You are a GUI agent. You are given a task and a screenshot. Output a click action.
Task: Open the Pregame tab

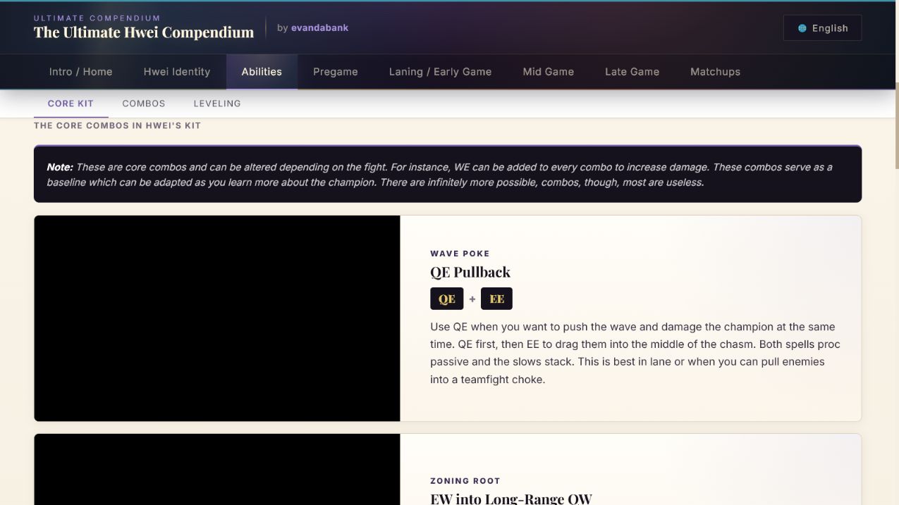(x=336, y=72)
